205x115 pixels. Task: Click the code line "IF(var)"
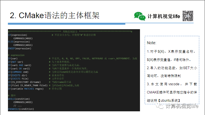point(13,59)
